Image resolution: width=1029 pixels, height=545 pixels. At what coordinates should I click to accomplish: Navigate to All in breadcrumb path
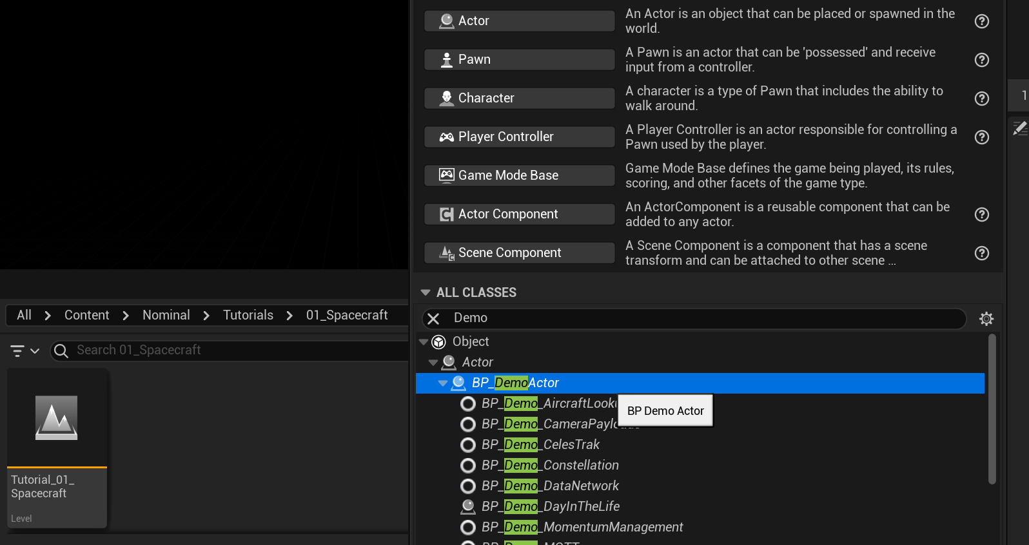pyautogui.click(x=24, y=315)
